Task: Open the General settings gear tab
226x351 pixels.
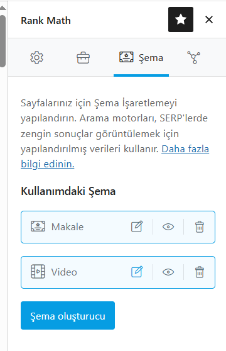Action: [x=36, y=58]
